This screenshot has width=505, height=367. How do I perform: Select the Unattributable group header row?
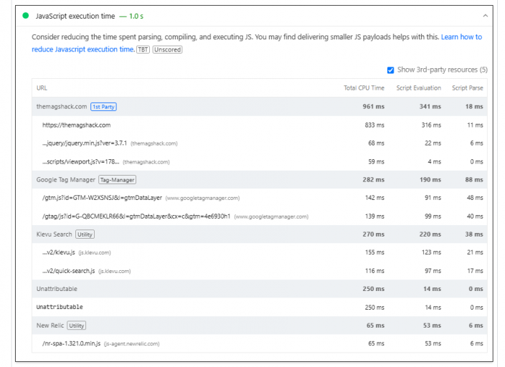tap(259, 289)
